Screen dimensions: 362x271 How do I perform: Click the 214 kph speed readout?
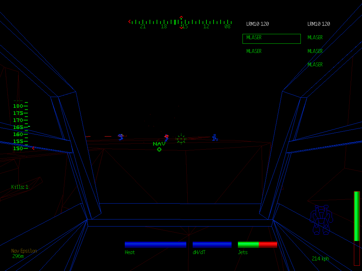coord(320,259)
